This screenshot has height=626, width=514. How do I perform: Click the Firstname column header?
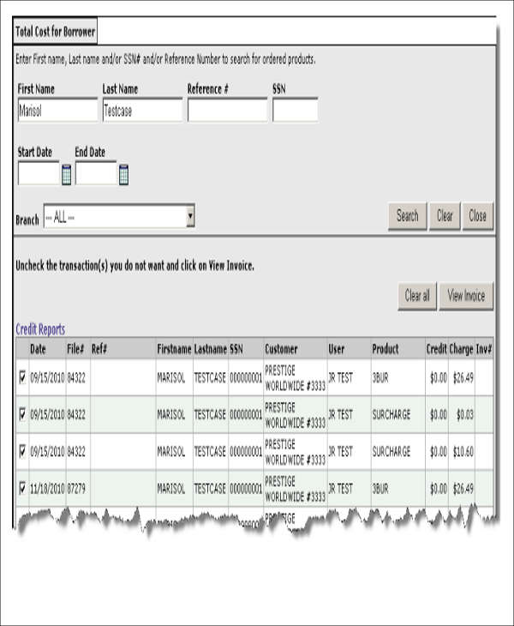click(174, 349)
